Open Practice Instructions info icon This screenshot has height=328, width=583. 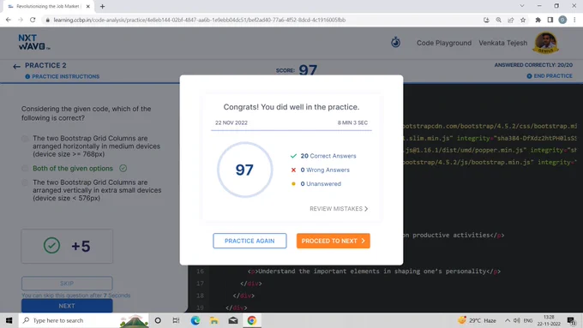point(27,76)
